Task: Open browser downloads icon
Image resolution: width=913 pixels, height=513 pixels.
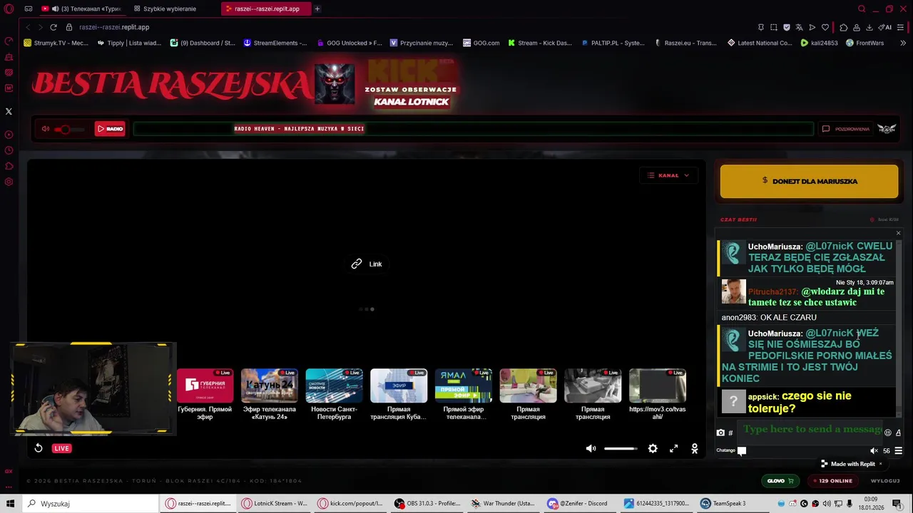Action: [869, 27]
